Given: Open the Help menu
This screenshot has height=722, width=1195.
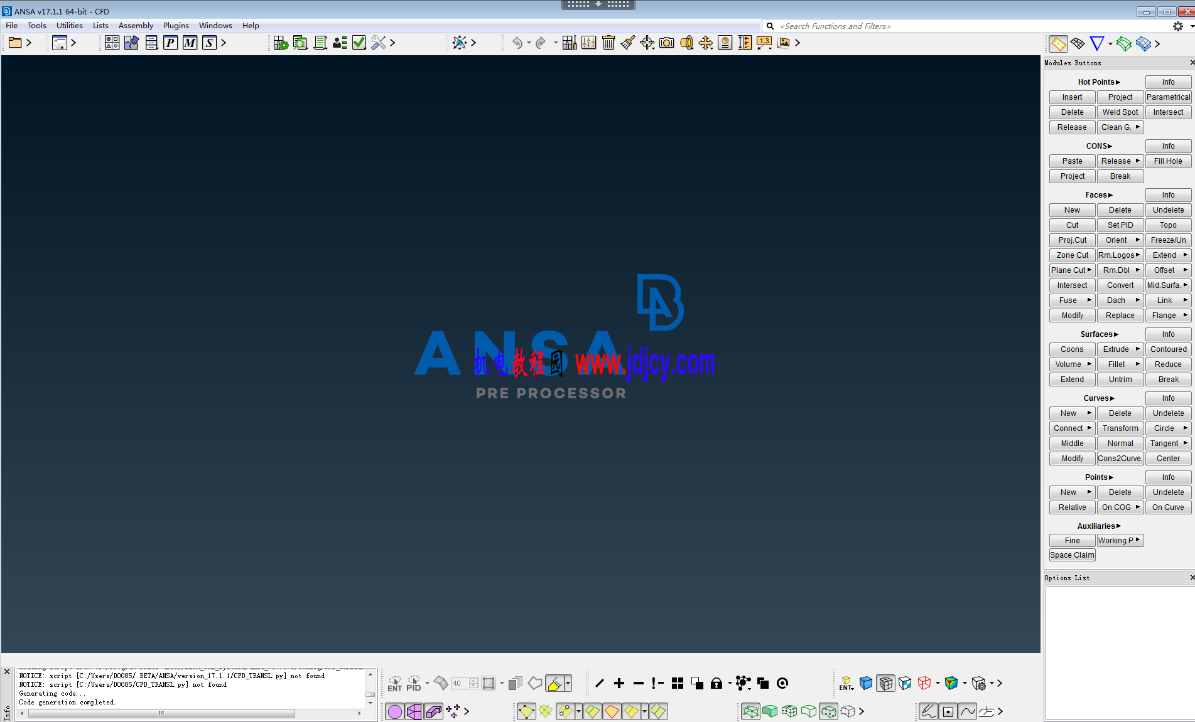Looking at the screenshot, I should click(x=251, y=26).
